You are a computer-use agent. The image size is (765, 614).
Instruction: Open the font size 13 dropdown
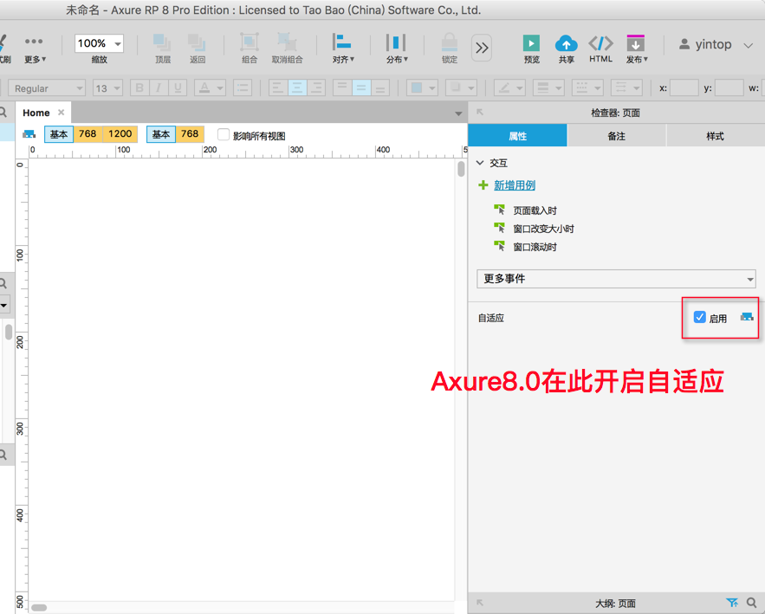coord(107,88)
